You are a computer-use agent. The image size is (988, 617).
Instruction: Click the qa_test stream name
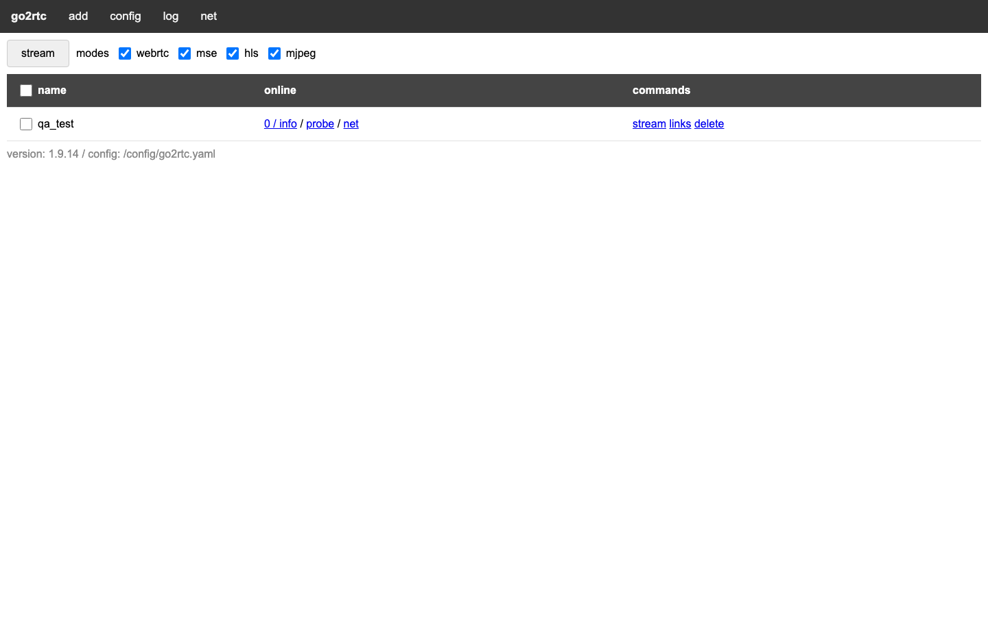(x=56, y=123)
